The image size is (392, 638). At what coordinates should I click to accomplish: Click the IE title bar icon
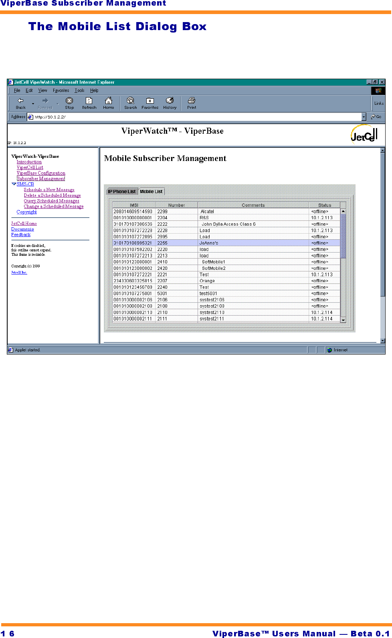[x=10, y=82]
